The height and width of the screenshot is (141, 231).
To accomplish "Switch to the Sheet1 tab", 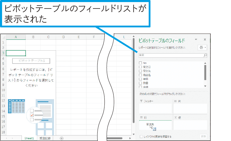I will tap(29, 138).
